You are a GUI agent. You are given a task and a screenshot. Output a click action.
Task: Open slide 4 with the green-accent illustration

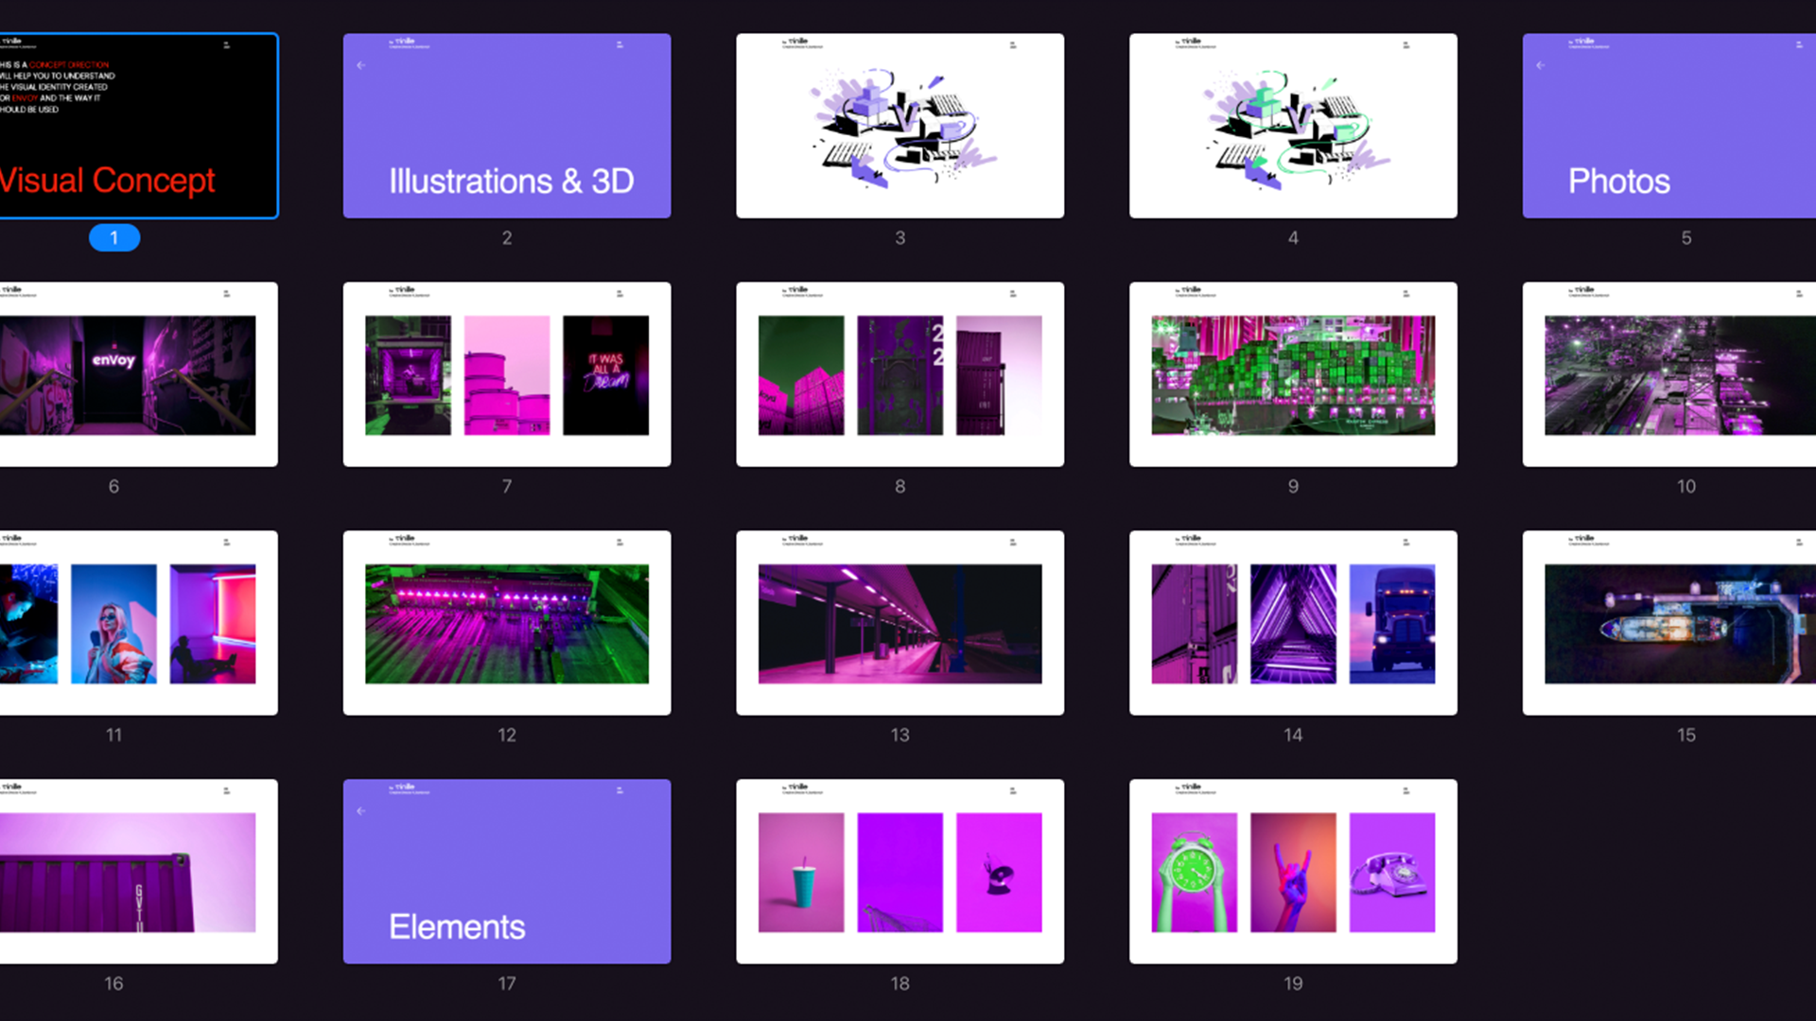click(x=1293, y=126)
